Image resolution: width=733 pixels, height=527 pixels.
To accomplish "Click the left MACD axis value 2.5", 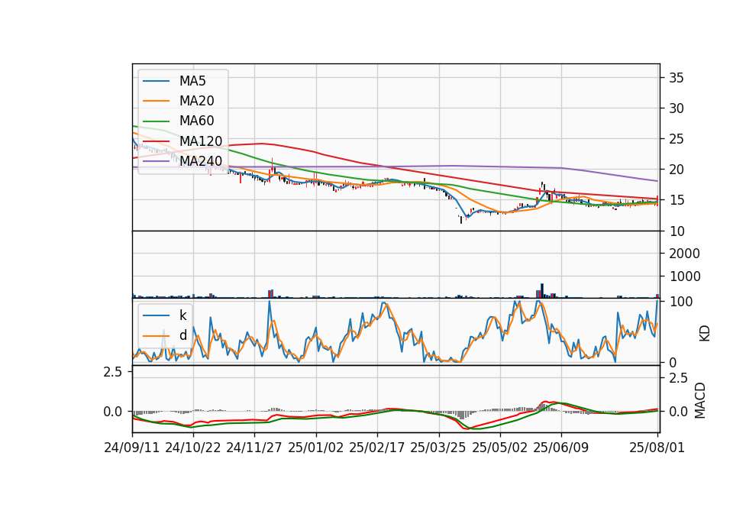I will 113,372.
